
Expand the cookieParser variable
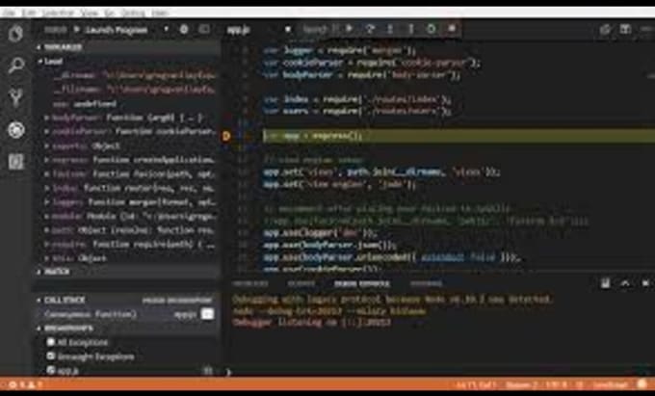pyautogui.click(x=47, y=132)
